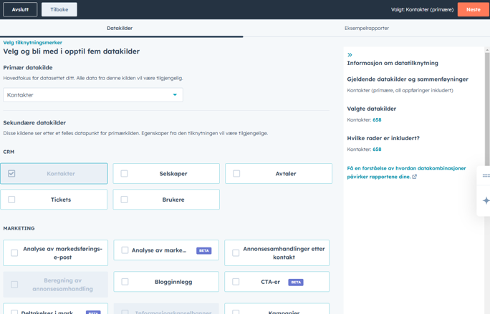Toggle the Kontakter checkbox in CRM
The width and height of the screenshot is (490, 314).
[x=11, y=174]
